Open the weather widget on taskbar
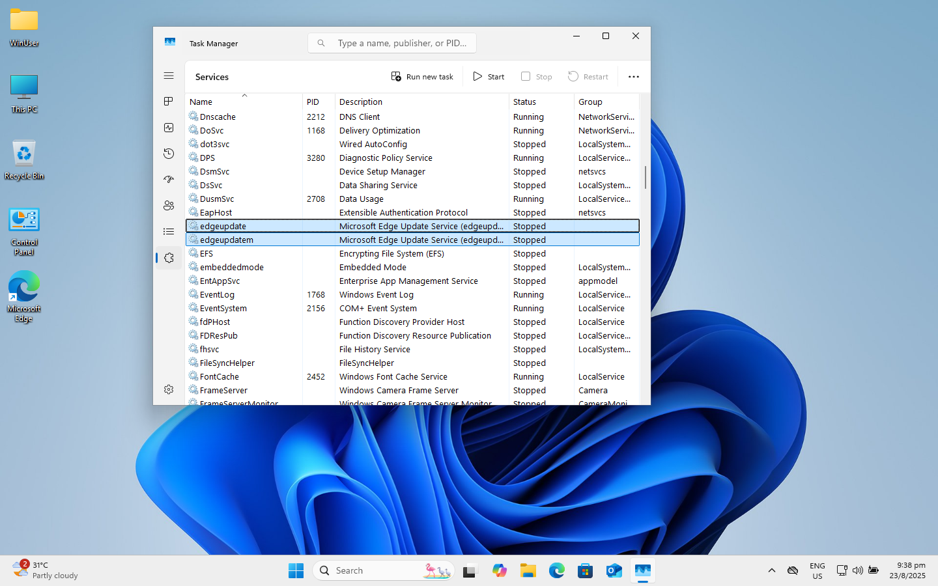 [46, 570]
